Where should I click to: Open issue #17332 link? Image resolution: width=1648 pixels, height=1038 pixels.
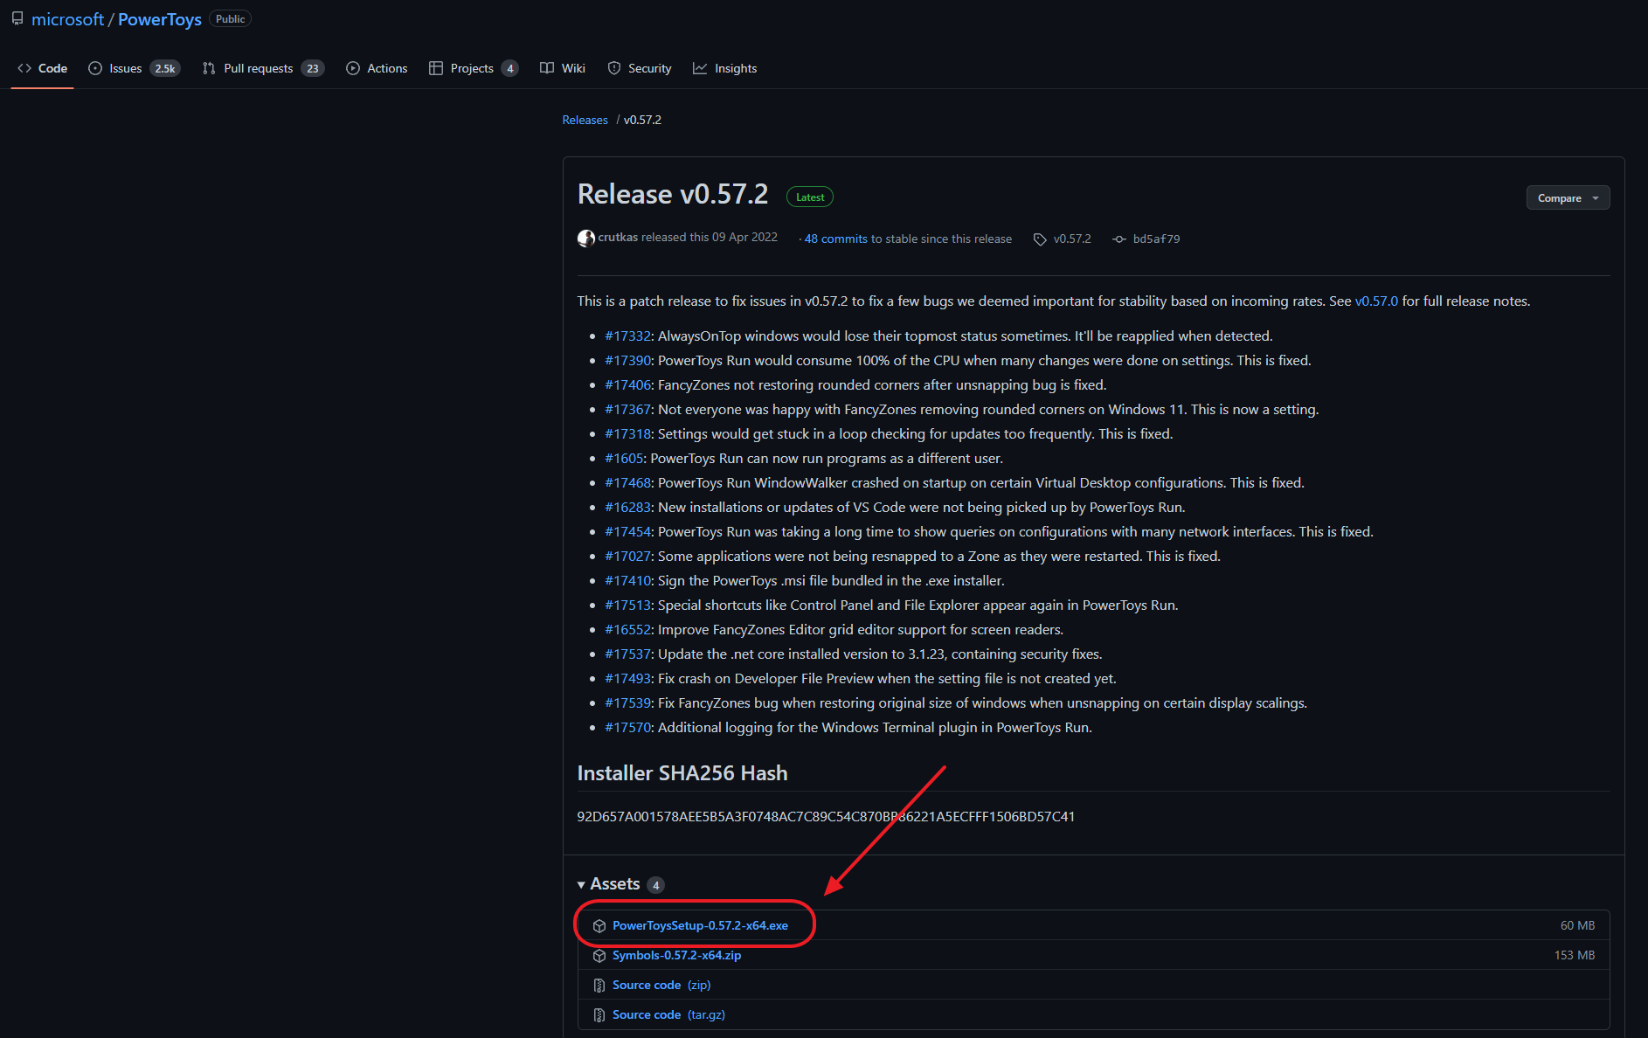[628, 336]
